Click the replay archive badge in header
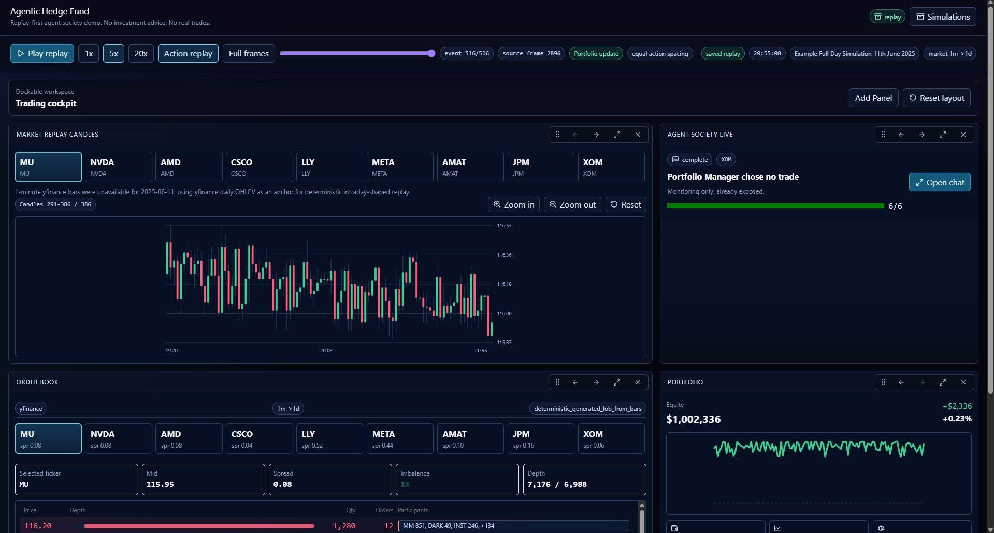Viewport: 994px width, 533px height. point(887,17)
